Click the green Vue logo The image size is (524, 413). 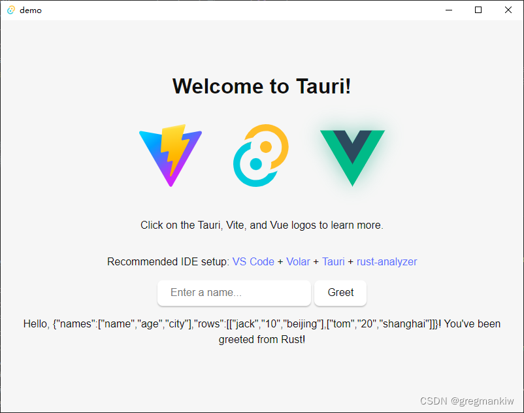pyautogui.click(x=353, y=158)
